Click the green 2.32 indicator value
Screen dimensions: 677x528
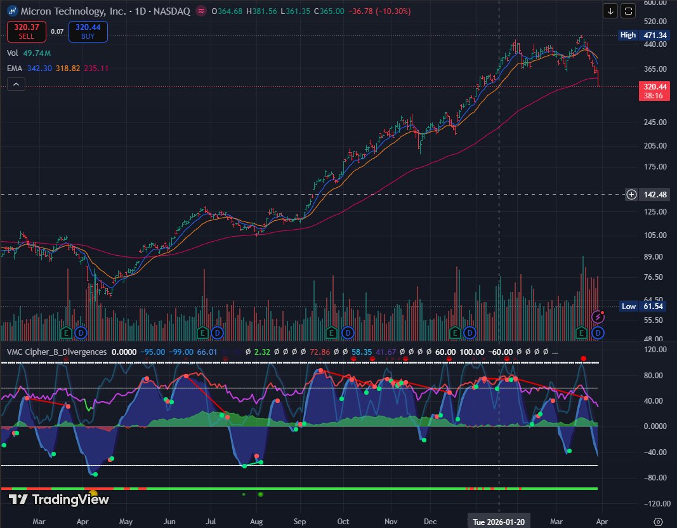pos(262,352)
